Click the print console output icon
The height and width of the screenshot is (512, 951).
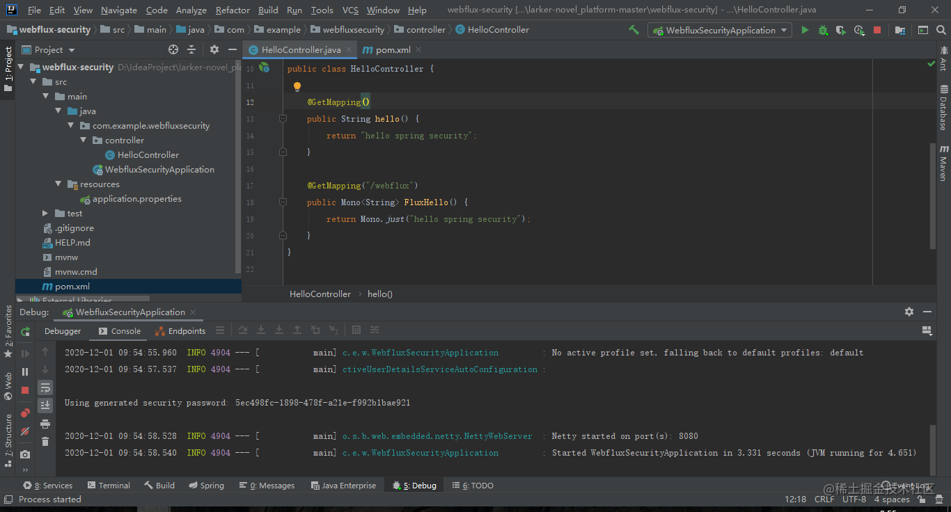coord(45,424)
